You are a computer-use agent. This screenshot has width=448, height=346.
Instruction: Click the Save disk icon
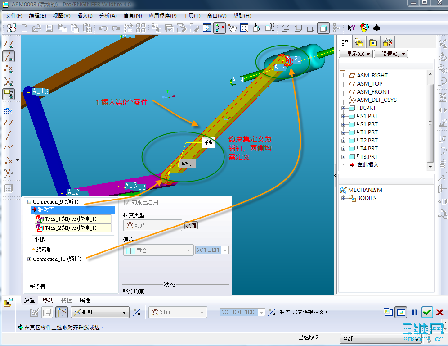pos(49,28)
